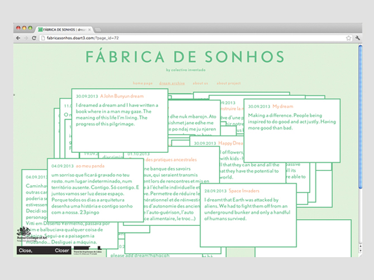Open the home page nav link

coord(142,83)
